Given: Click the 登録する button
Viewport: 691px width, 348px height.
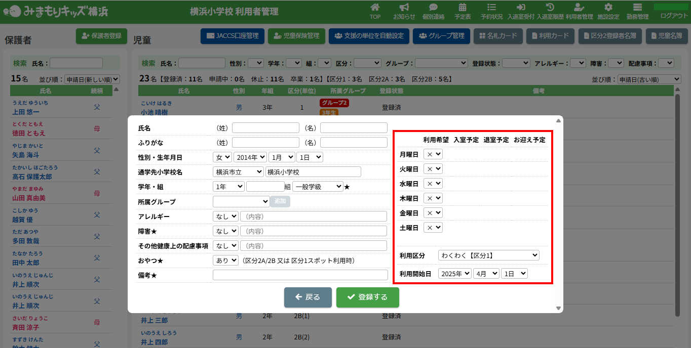Looking at the screenshot, I should 367,297.
